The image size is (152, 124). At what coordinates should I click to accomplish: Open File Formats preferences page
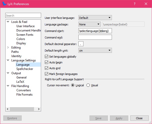pyautogui.click(x=24, y=94)
